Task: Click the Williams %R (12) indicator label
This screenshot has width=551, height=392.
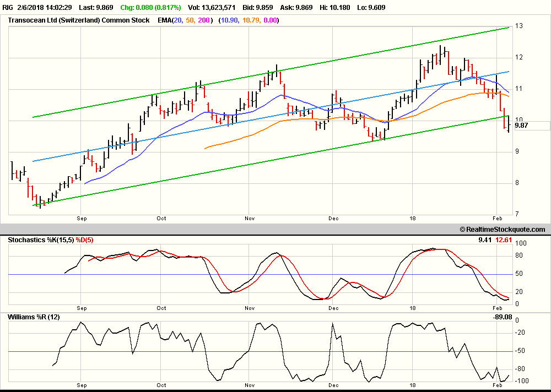Action: click(x=34, y=317)
